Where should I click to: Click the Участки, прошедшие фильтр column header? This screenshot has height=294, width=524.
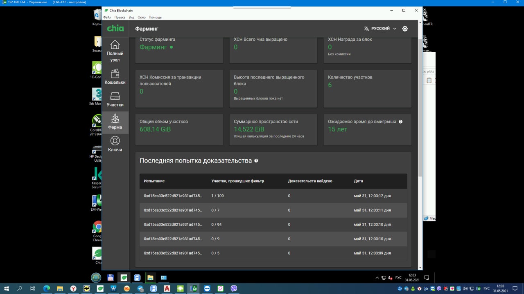click(x=237, y=181)
